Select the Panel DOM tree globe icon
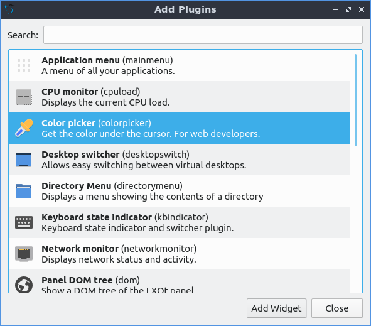 click(x=24, y=285)
